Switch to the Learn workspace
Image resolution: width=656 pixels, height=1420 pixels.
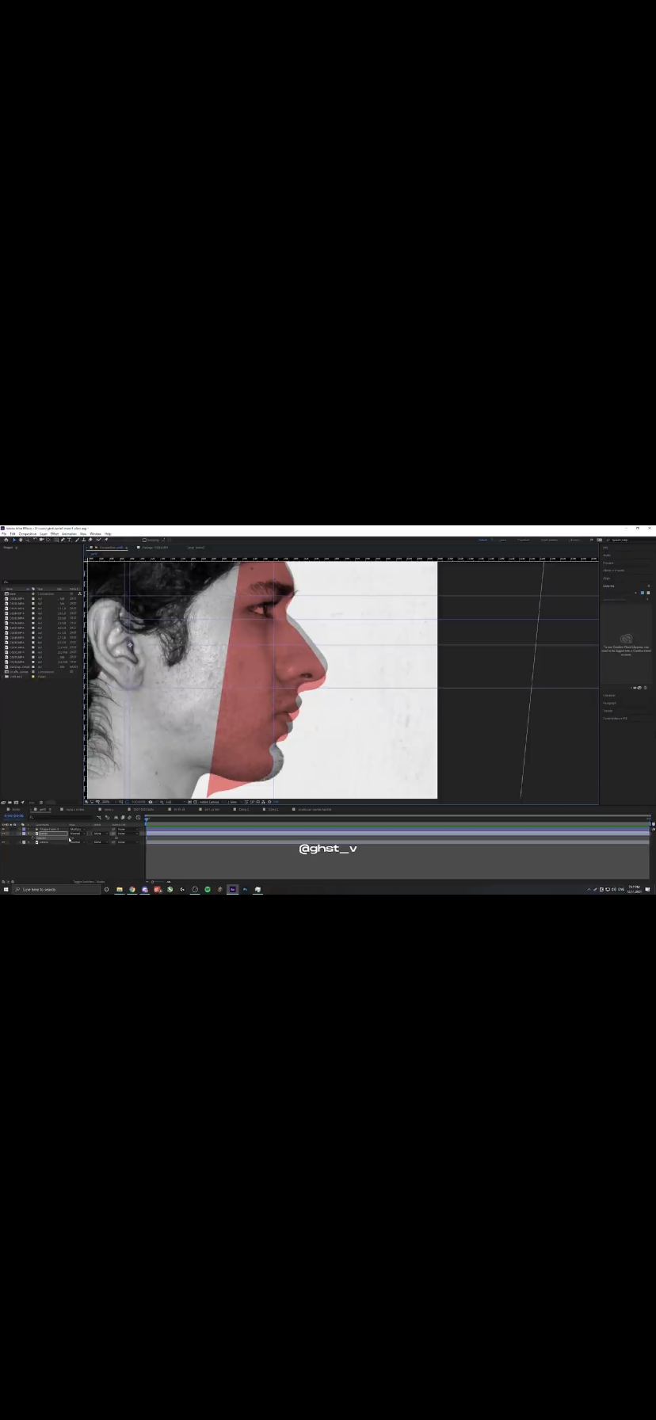[x=502, y=540]
